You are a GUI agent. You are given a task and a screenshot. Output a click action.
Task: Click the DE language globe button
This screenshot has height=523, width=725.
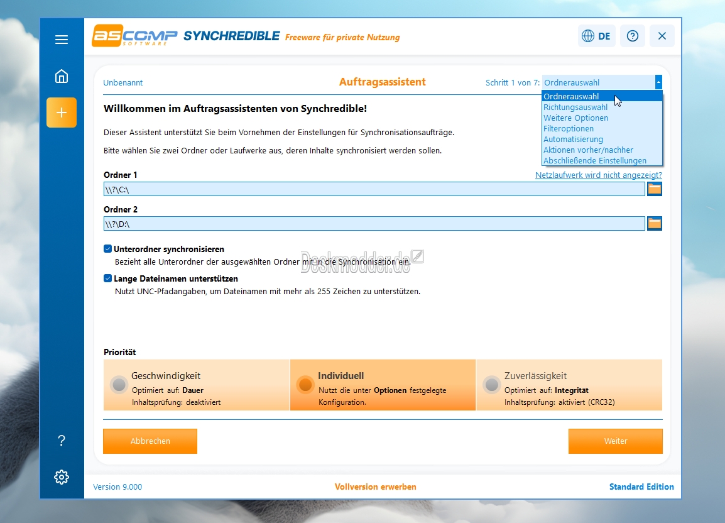click(x=596, y=36)
